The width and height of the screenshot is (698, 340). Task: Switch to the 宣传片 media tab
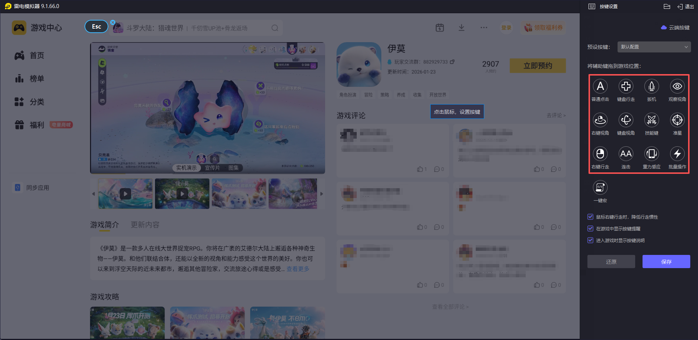pyautogui.click(x=212, y=168)
